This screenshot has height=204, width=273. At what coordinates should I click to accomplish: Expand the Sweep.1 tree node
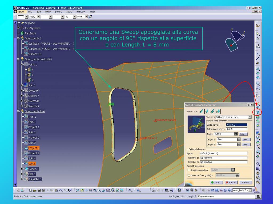pyautogui.click(x=22, y=169)
